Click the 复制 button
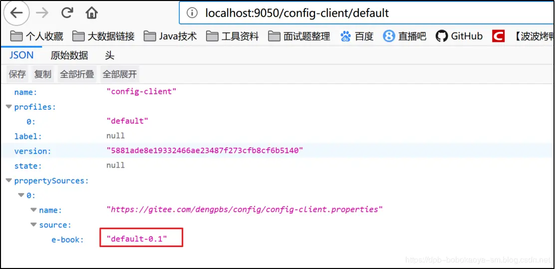 tap(43, 74)
